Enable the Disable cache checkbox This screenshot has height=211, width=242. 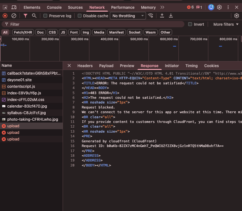pos(80,16)
